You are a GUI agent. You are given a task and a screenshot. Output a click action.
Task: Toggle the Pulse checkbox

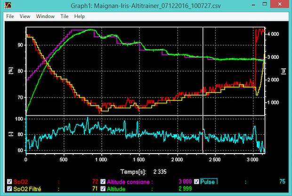coord(196,181)
